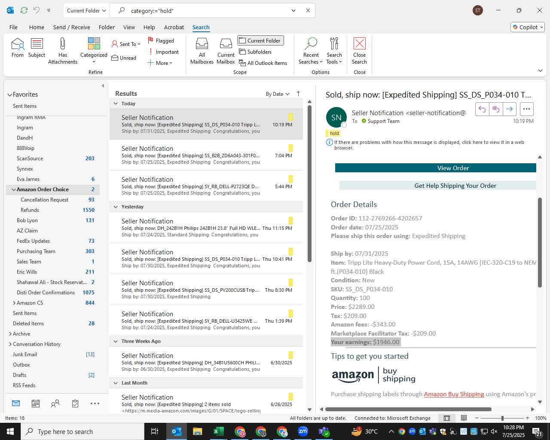Viewport: 550px width, 440px height.
Task: Open the More refine dropdown
Action: point(160,63)
